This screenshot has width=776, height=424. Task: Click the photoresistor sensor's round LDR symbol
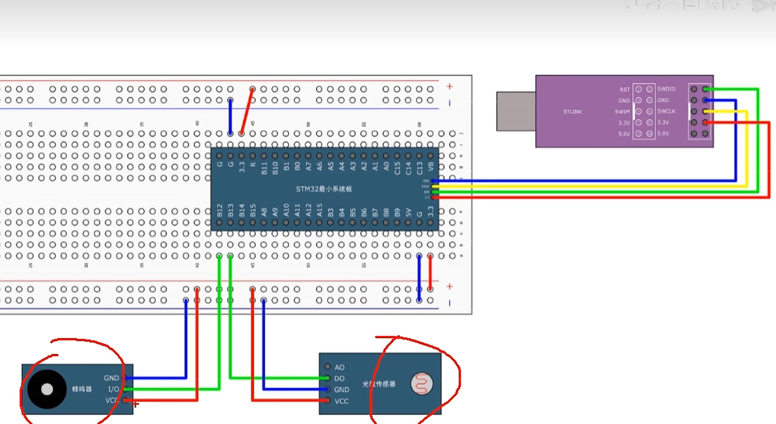421,383
